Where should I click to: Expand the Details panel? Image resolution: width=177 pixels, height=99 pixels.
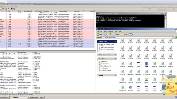(x=116, y=75)
